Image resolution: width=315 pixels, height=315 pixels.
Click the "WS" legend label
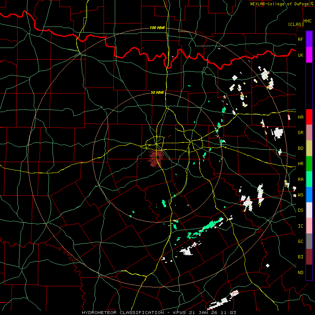click(300, 195)
